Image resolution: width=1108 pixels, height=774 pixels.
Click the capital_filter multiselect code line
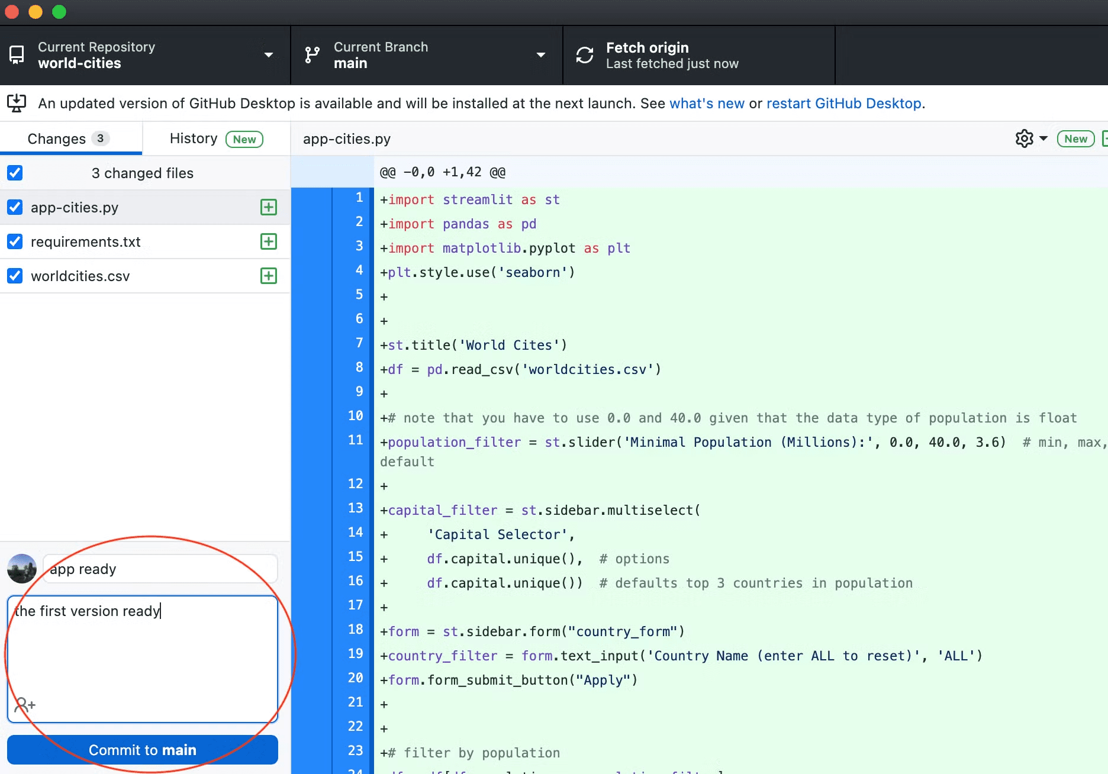[540, 511]
